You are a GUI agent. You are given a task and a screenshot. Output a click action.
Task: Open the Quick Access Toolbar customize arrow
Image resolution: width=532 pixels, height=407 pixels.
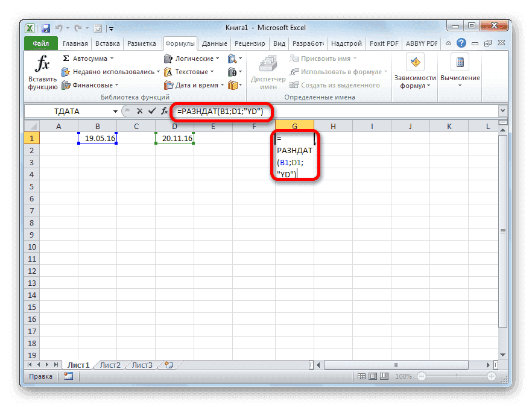point(110,28)
